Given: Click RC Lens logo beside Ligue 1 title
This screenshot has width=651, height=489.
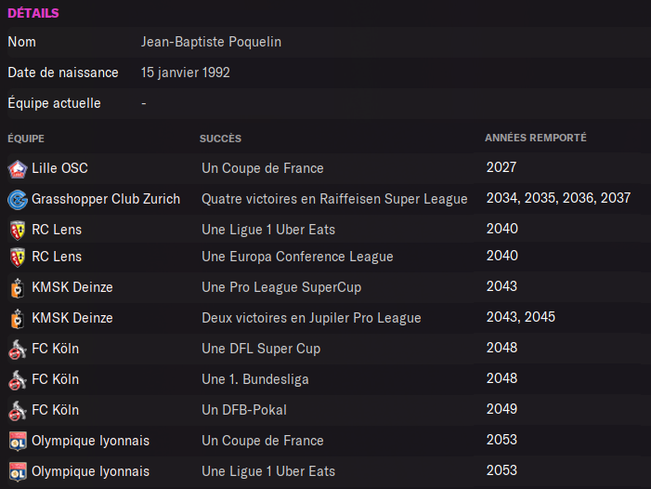Looking at the screenshot, I should pyautogui.click(x=17, y=231).
